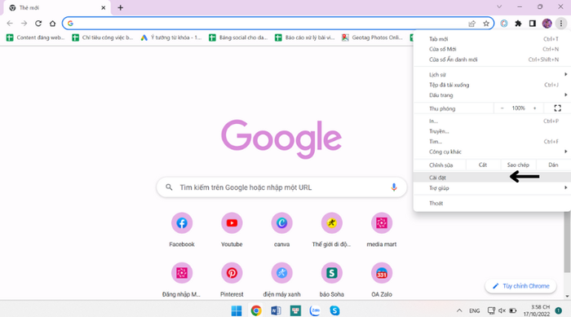Open the Đăng nhập M... shortcut
The image size is (571, 317).
pos(182,280)
